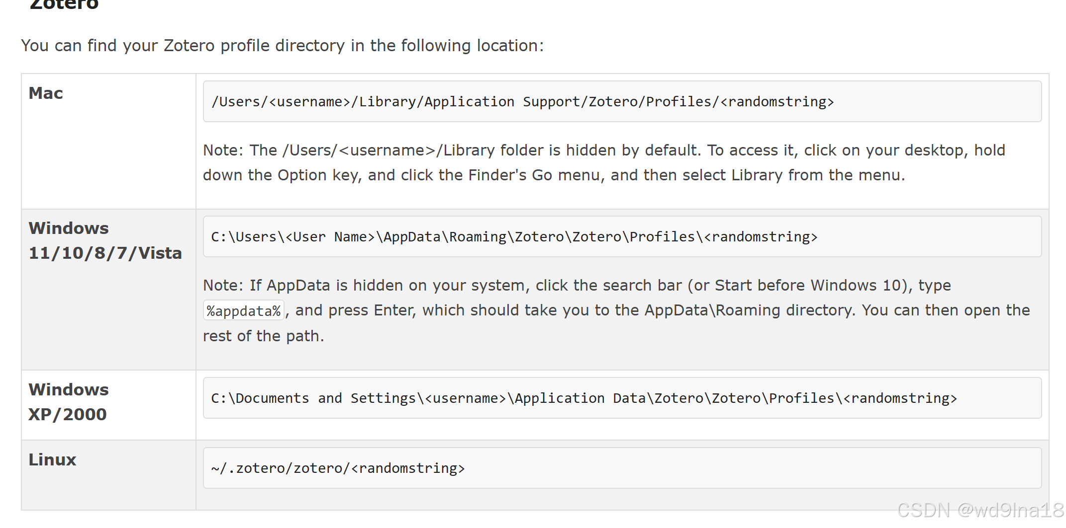This screenshot has width=1066, height=528.
Task: Click the Windows XP/2000 path code box
Action: (x=622, y=398)
